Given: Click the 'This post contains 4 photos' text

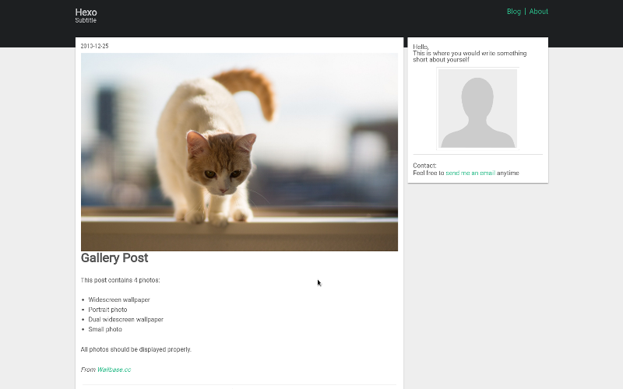Looking at the screenshot, I should 120,280.
